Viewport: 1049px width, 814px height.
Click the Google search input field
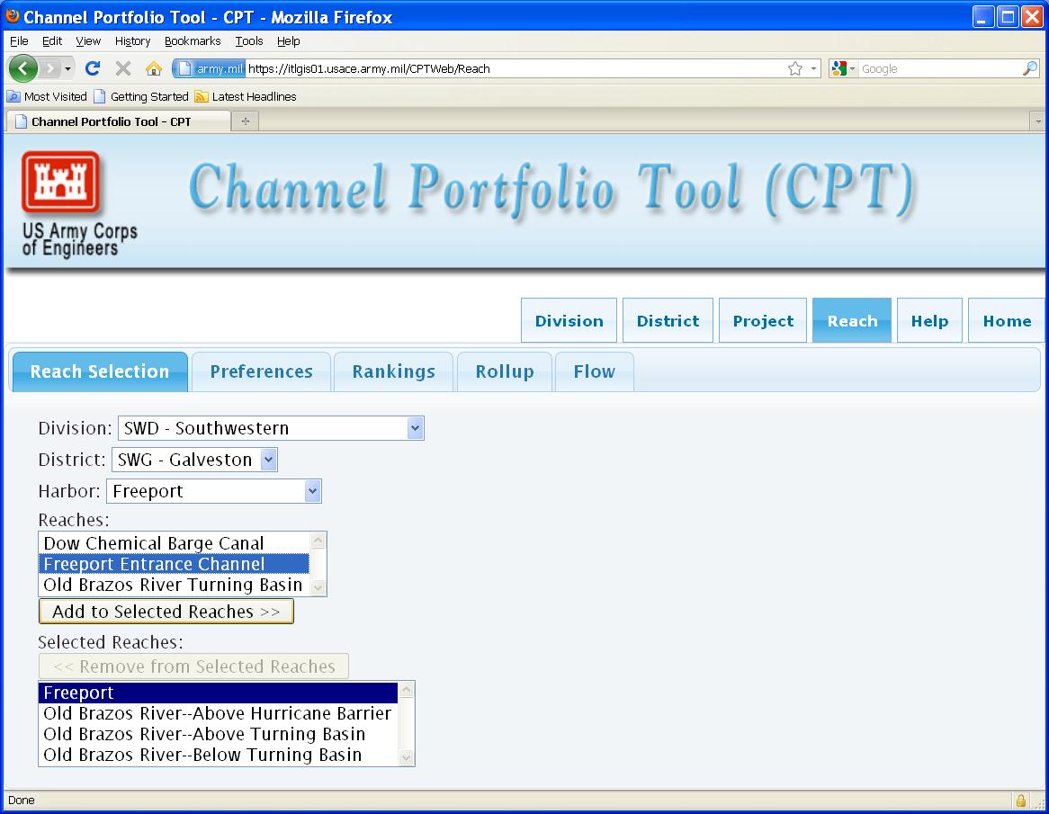tap(940, 68)
